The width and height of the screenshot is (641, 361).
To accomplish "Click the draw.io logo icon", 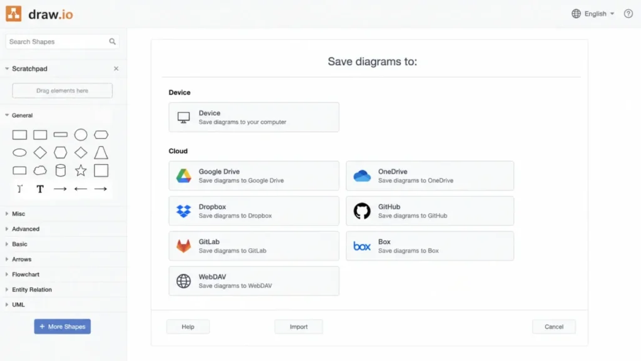I will 14,14.
